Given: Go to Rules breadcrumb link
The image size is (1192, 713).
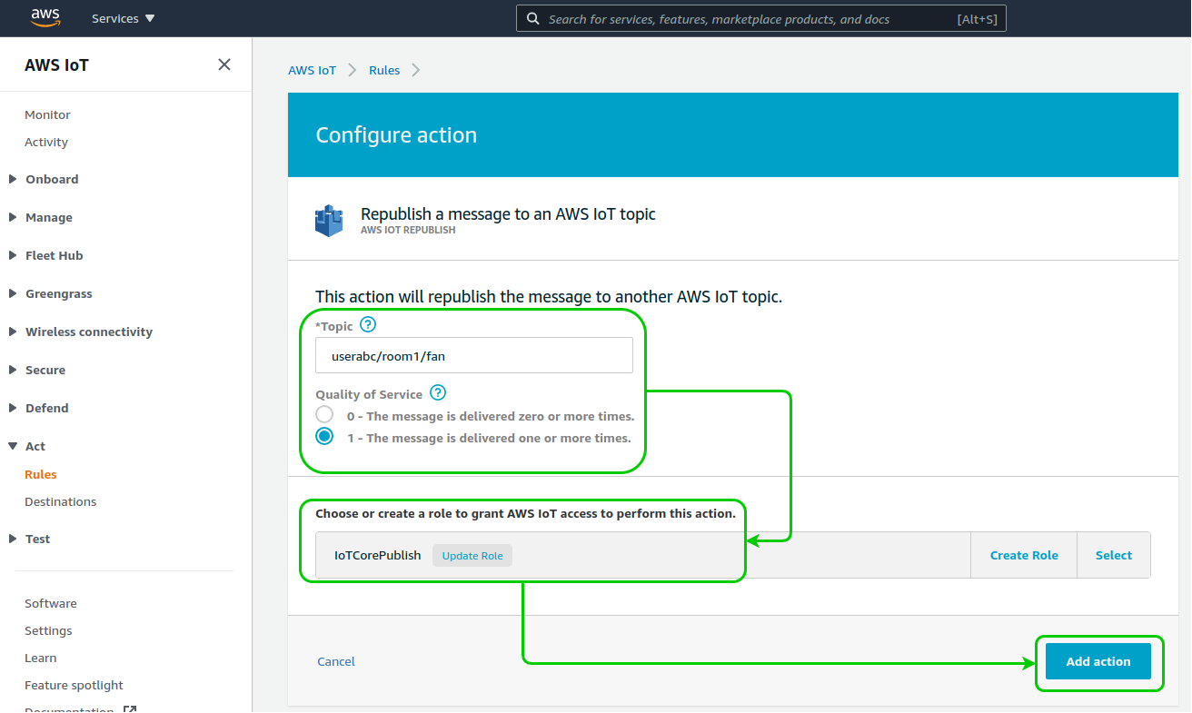Looking at the screenshot, I should (x=384, y=70).
